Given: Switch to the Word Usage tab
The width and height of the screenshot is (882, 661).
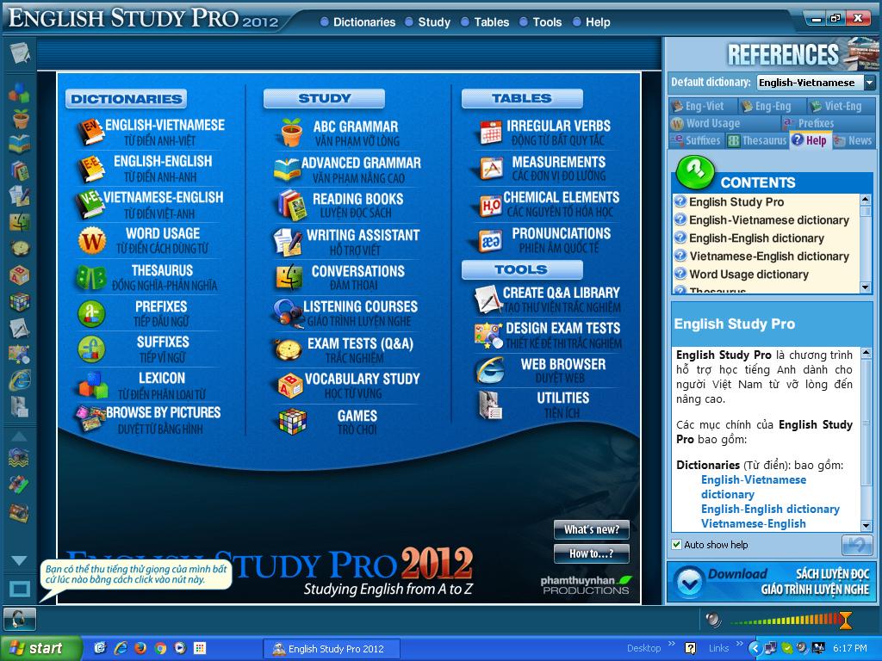Looking at the screenshot, I should click(x=724, y=123).
